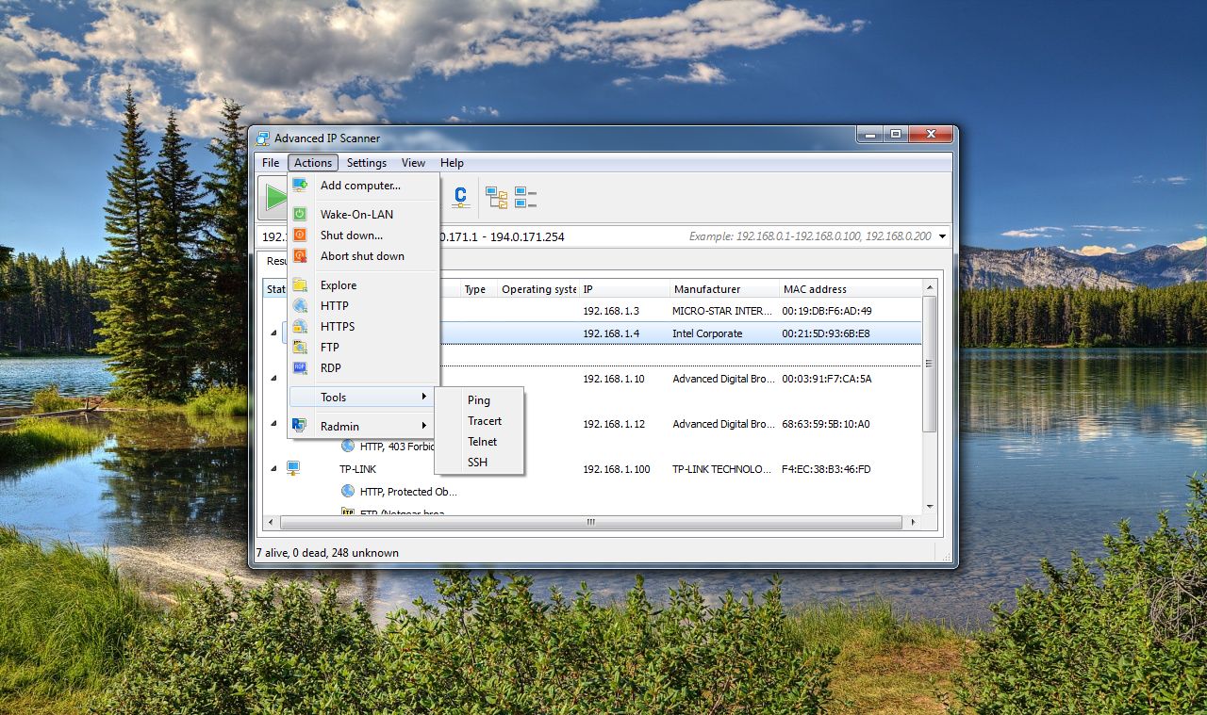
Task: Click the Abort shut down icon
Action: (300, 256)
